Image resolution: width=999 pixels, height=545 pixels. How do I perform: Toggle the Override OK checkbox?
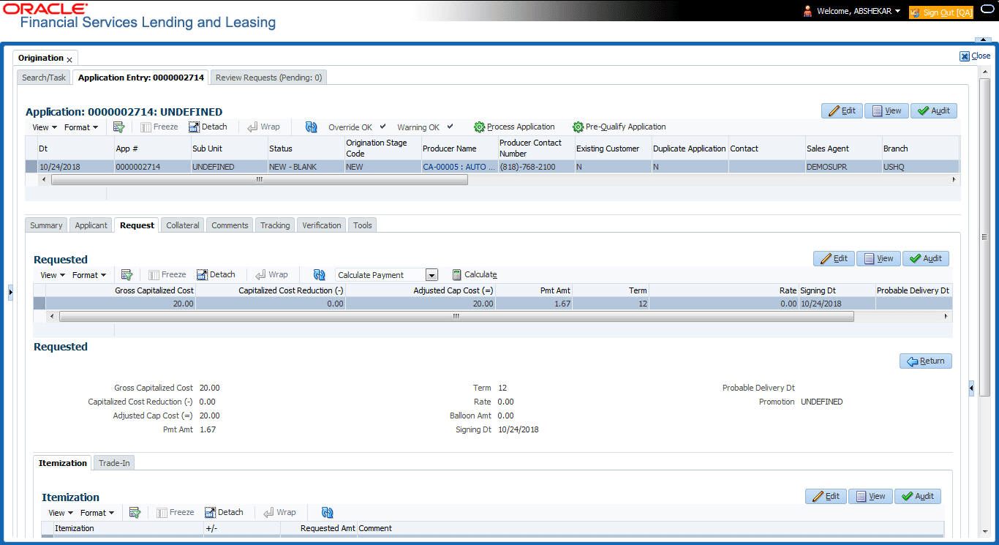(x=382, y=127)
